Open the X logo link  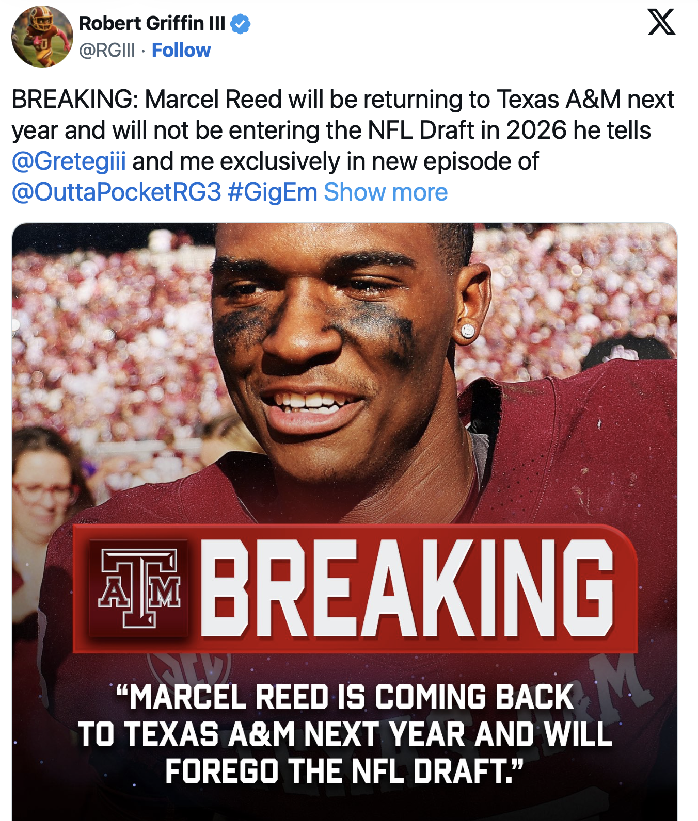(661, 22)
